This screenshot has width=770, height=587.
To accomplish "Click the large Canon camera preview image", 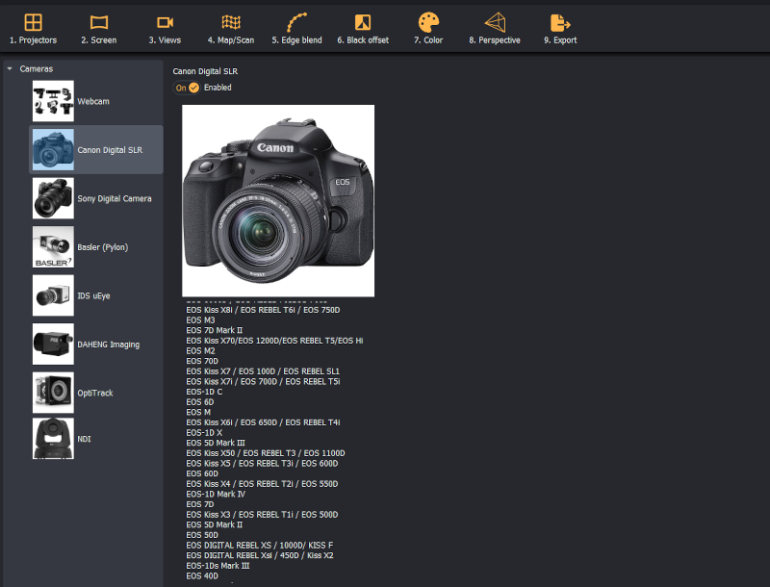I will tap(278, 201).
